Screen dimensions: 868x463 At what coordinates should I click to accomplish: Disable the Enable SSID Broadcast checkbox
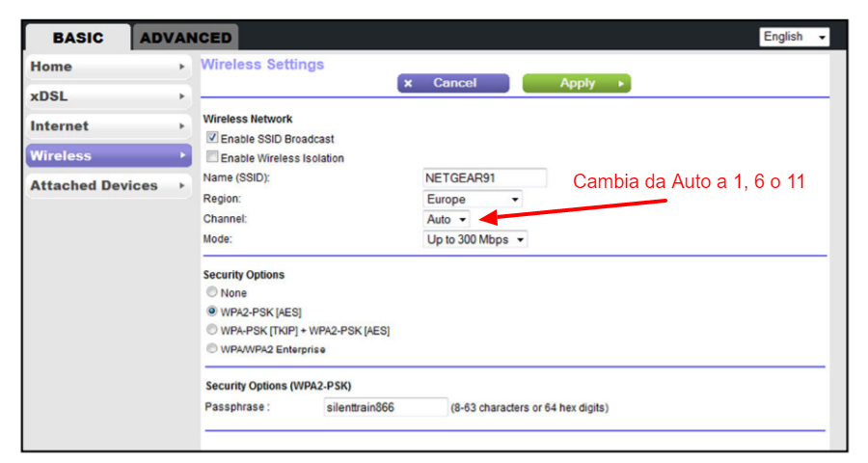pyautogui.click(x=212, y=139)
